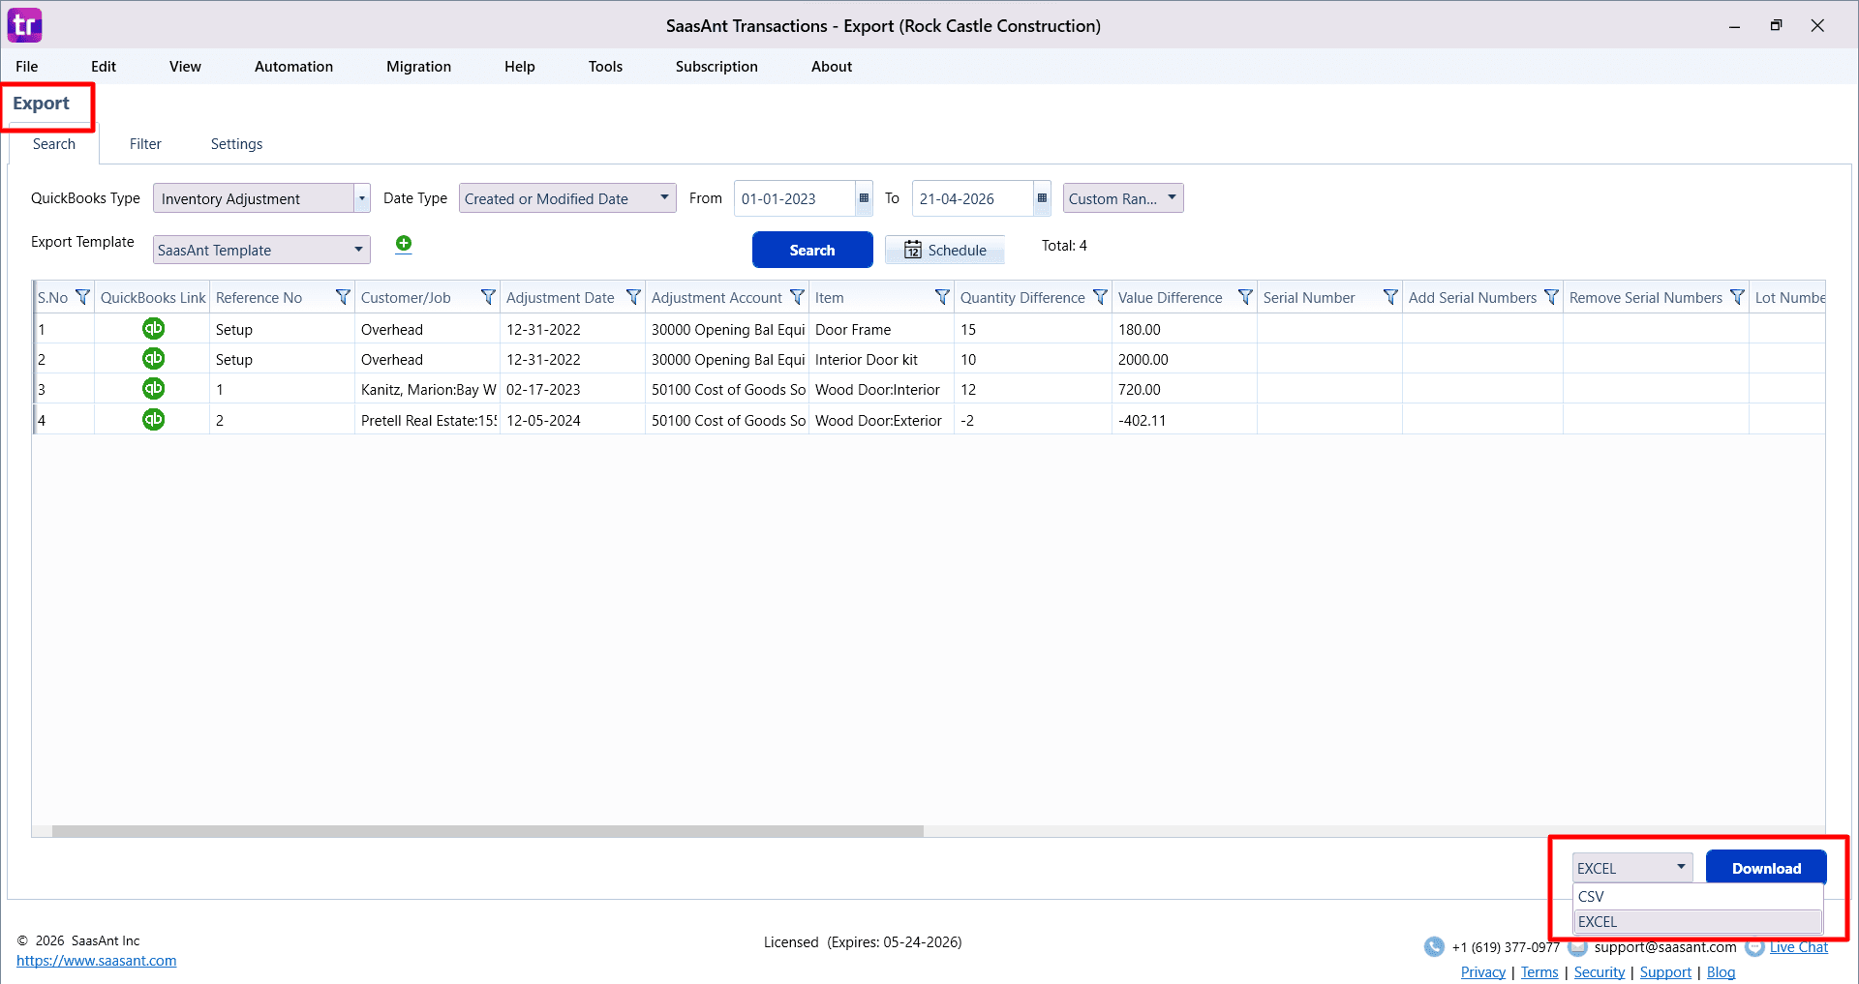Open the Edit menu

(x=104, y=67)
